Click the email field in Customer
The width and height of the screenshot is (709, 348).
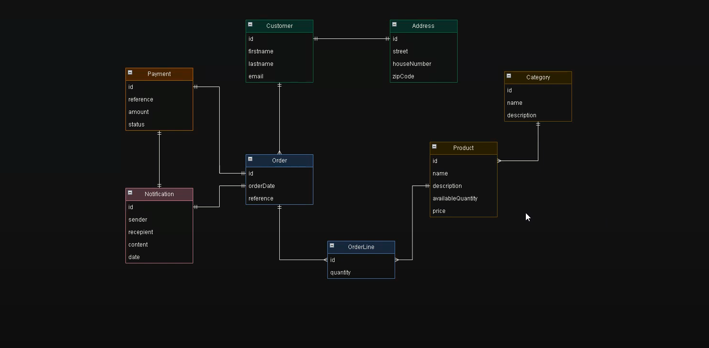coord(256,76)
